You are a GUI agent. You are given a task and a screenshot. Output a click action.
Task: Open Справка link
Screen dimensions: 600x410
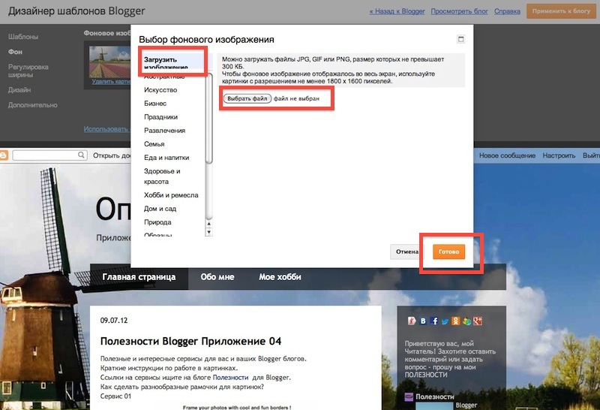507,11
